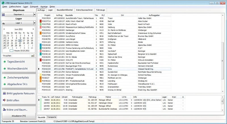Select the Transporte bottom tab
This screenshot has width=227, height=124.
52,117
